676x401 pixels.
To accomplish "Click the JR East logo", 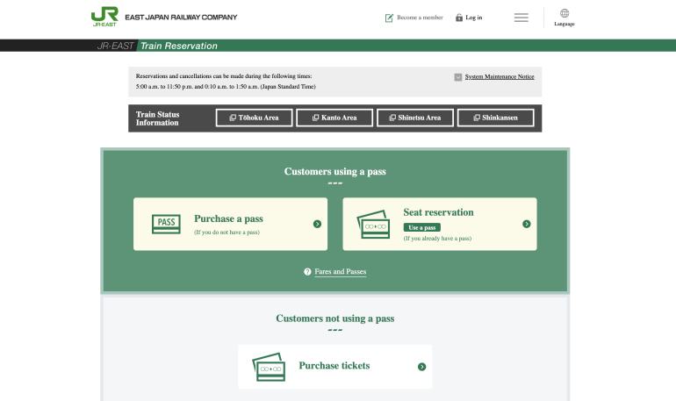I will (x=104, y=18).
